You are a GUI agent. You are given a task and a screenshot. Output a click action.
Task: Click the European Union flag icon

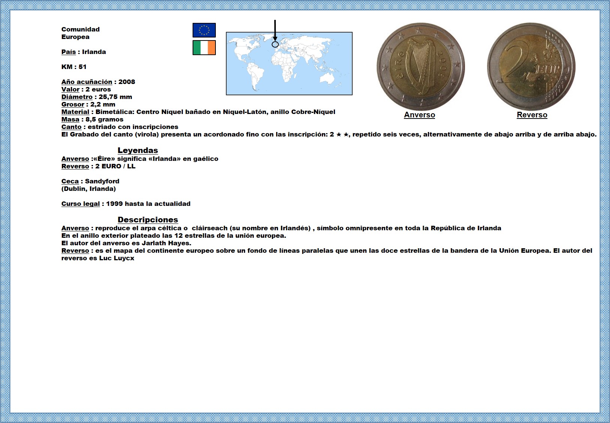pyautogui.click(x=204, y=30)
